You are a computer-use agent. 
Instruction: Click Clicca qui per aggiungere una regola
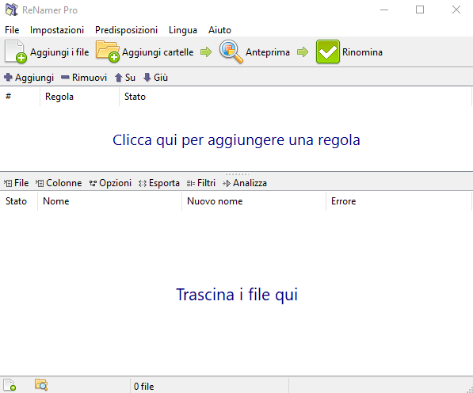pos(236,140)
